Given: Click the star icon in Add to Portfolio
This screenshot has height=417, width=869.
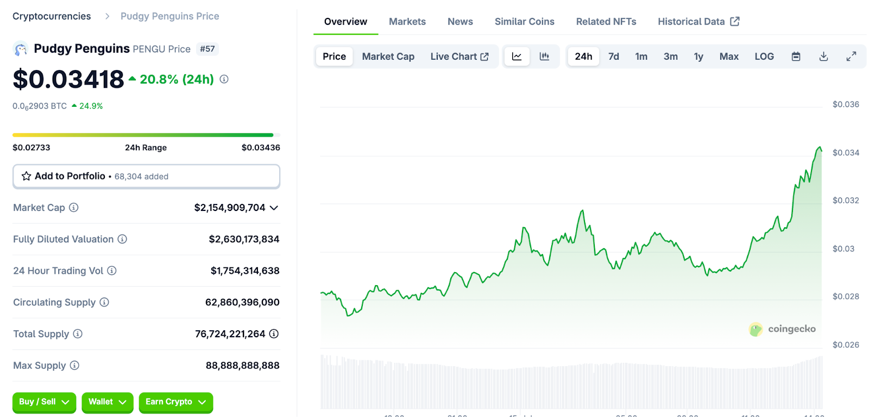Looking at the screenshot, I should pos(26,176).
